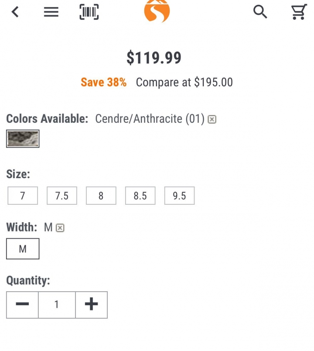View the shopping cart
The image size is (314, 351).
[x=299, y=12]
